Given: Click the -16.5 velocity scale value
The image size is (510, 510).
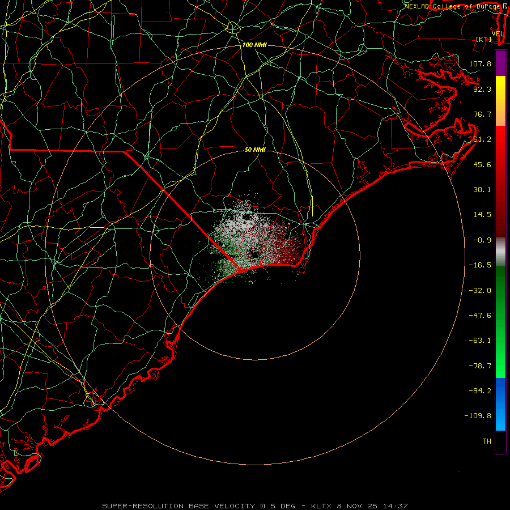Looking at the screenshot, I should (480, 265).
